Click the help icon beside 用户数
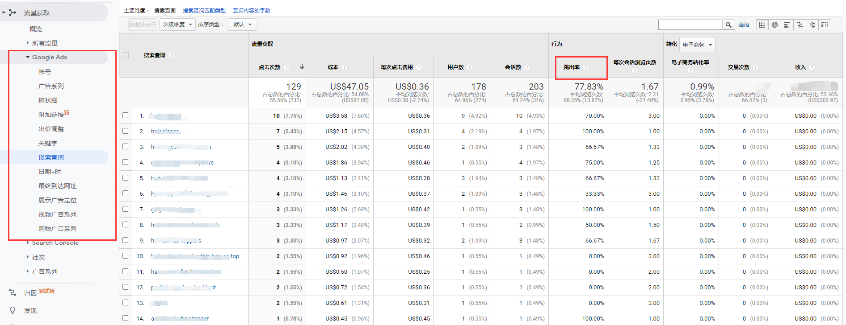Viewport: 846px width, 325px height. click(470, 67)
